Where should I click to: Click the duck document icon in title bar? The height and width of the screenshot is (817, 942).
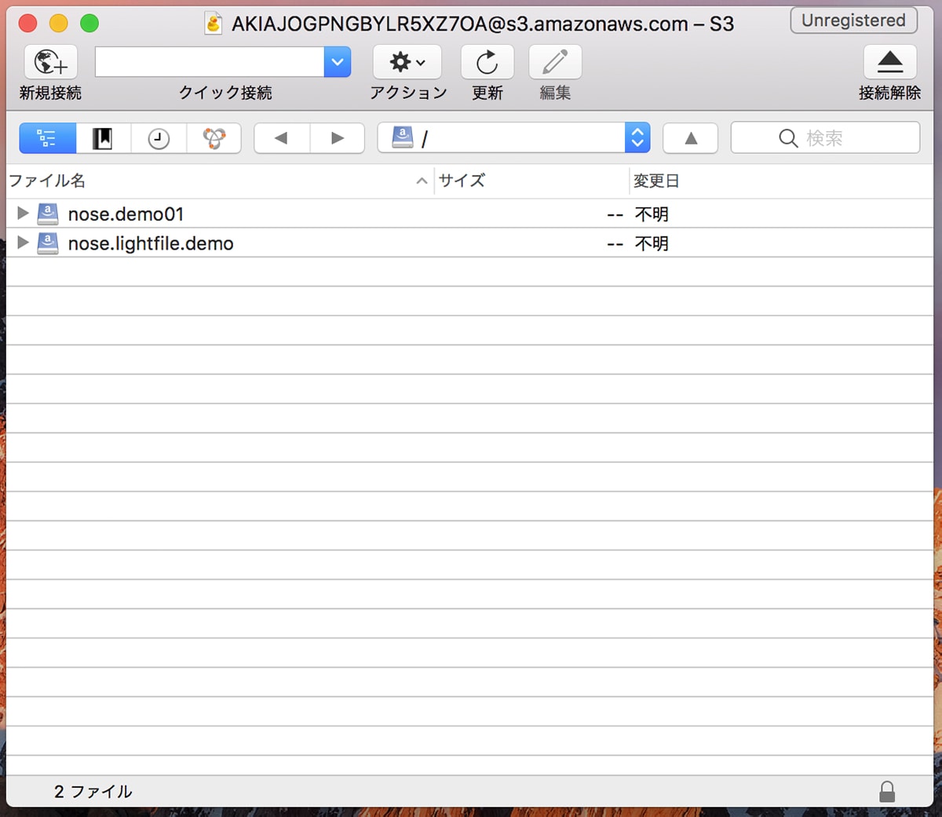point(214,24)
